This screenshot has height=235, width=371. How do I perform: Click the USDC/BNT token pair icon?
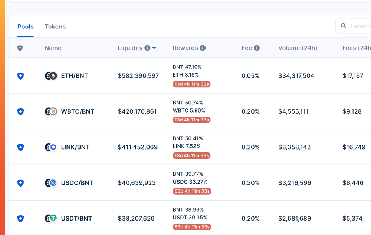(x=51, y=182)
